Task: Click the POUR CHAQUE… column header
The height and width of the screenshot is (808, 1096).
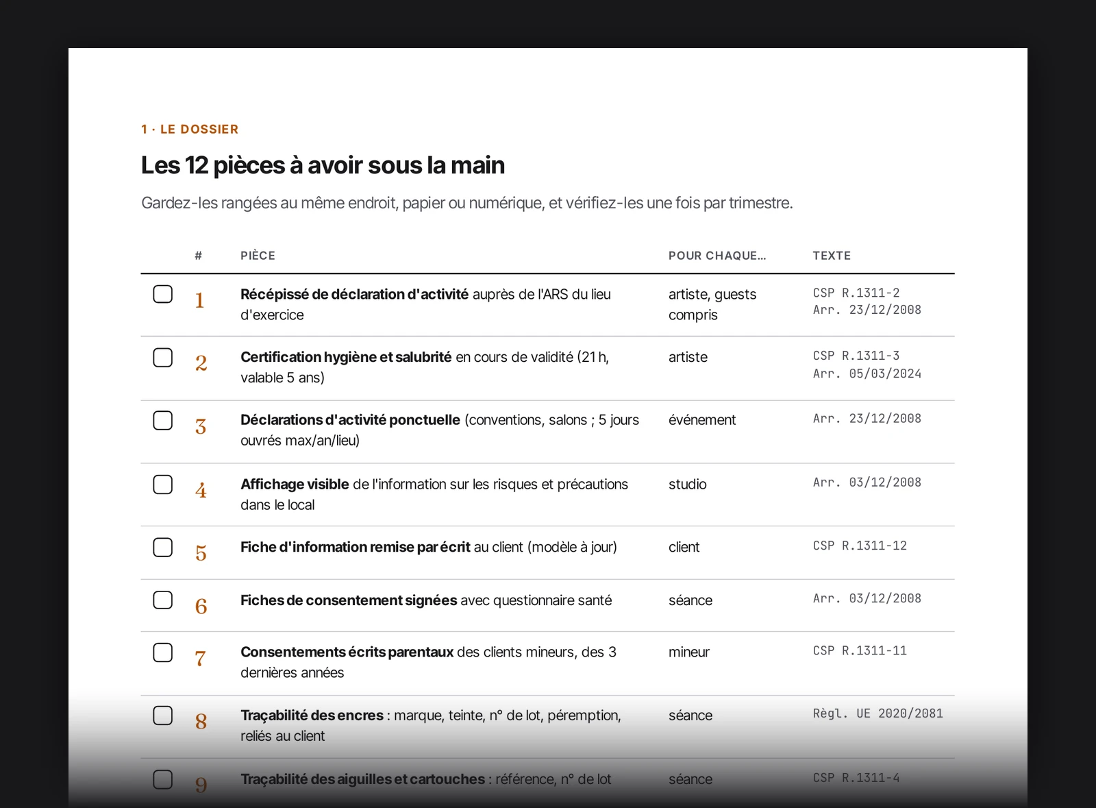Action: [717, 256]
